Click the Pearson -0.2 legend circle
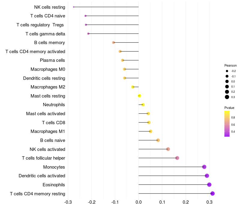This screenshot has height=210, width=240. (227, 71)
